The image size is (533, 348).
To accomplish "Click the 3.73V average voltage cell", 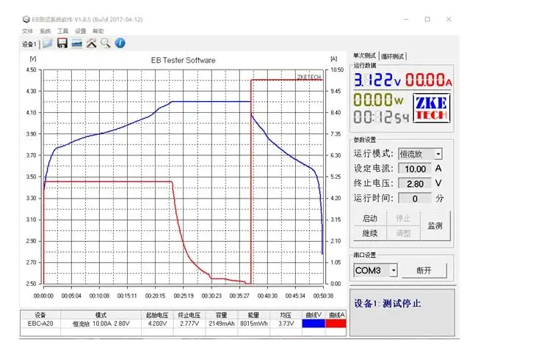I will point(286,324).
